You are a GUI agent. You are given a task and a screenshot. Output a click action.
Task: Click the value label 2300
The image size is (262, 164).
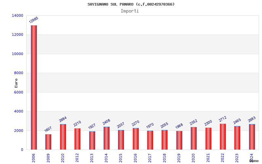(208, 123)
